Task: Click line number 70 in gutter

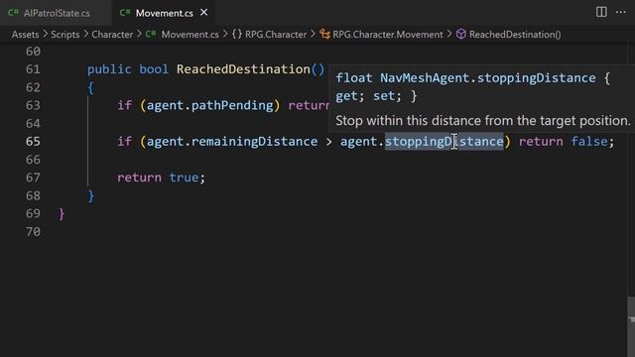Action: (x=33, y=231)
